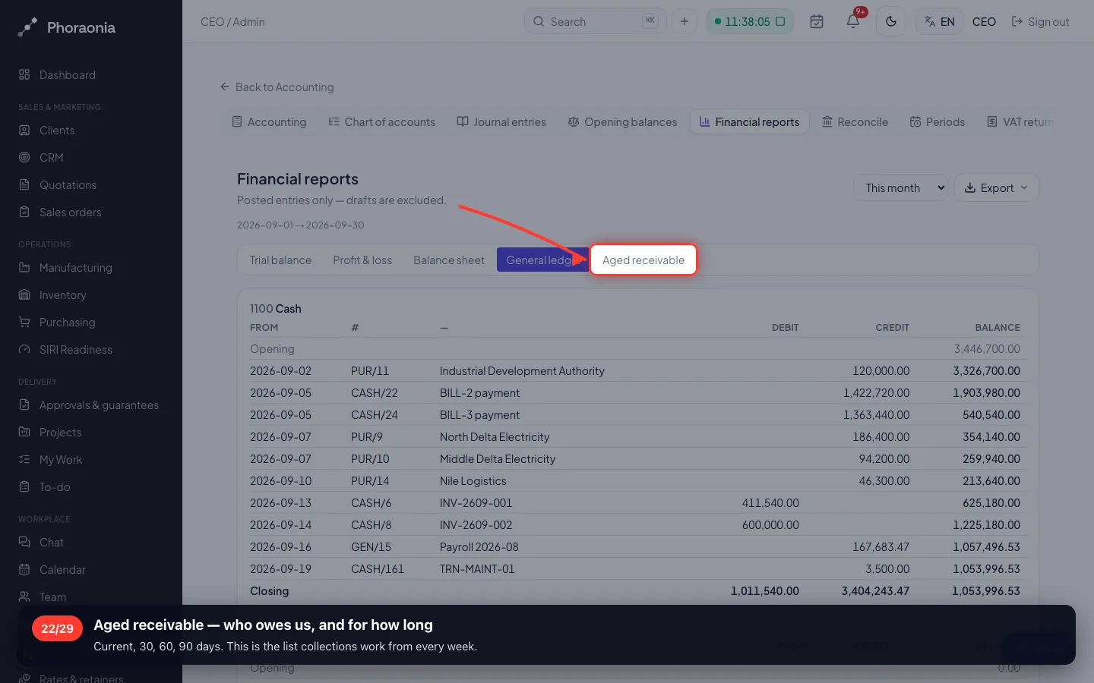1094x683 pixels.
Task: Switch to Profit & loss report
Action: [x=362, y=260]
